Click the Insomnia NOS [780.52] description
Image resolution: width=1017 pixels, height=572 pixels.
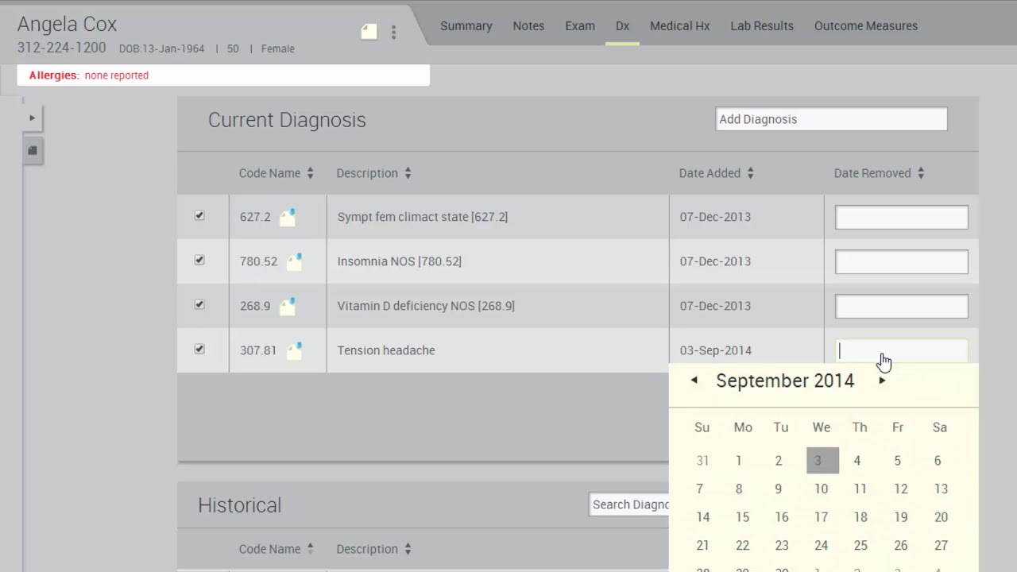point(399,261)
